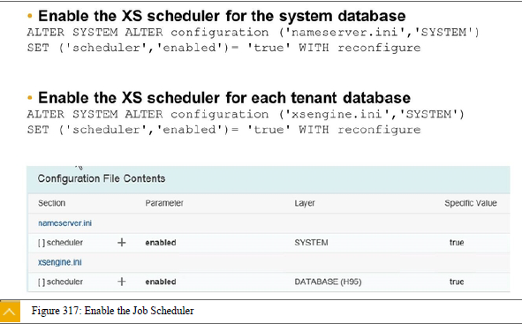Select the Layer column header

(305, 203)
